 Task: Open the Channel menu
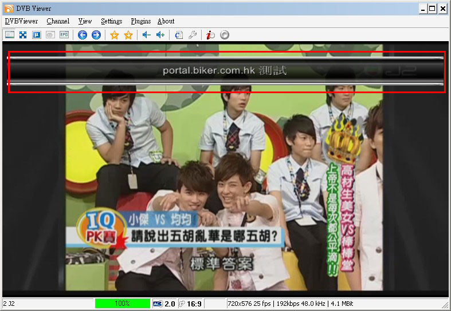[58, 21]
